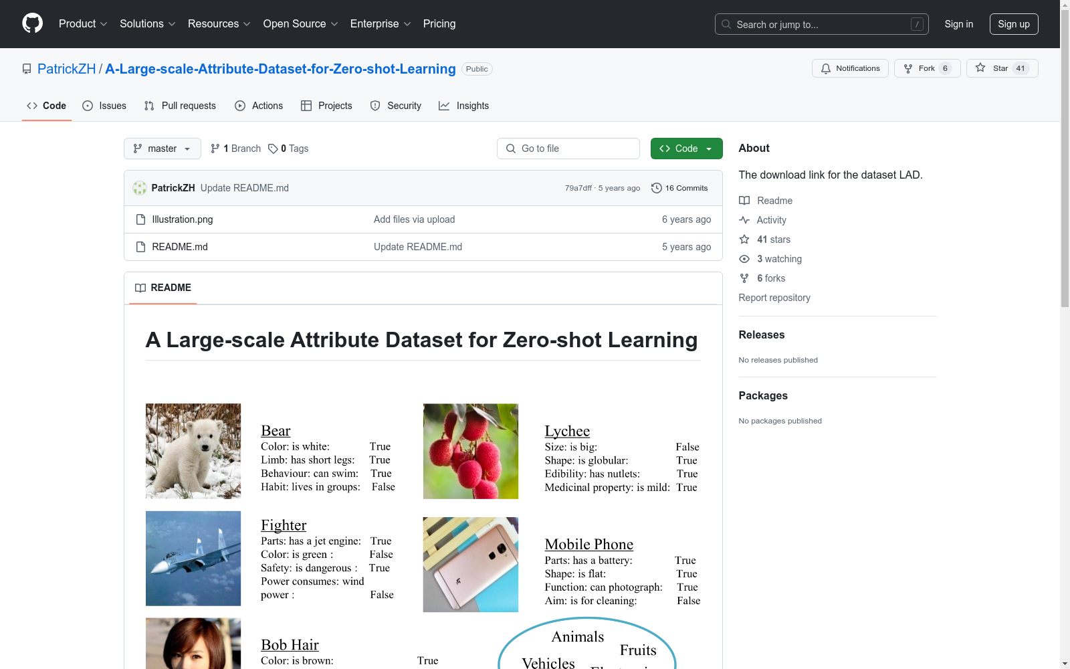Screen dimensions: 1070x669
Task: Click the Go to file search field
Action: 568,149
